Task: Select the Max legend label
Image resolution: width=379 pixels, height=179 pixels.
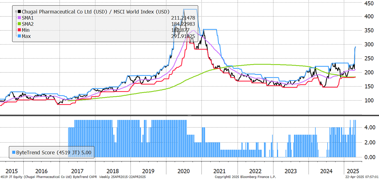Action: (26, 36)
